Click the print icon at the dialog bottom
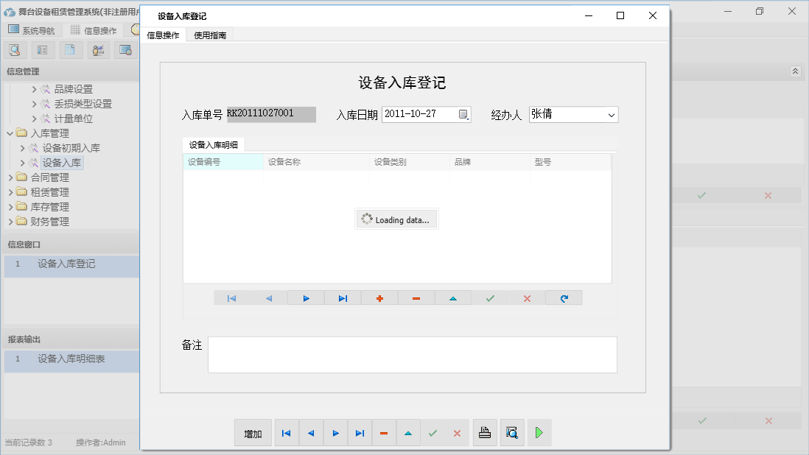 485,433
